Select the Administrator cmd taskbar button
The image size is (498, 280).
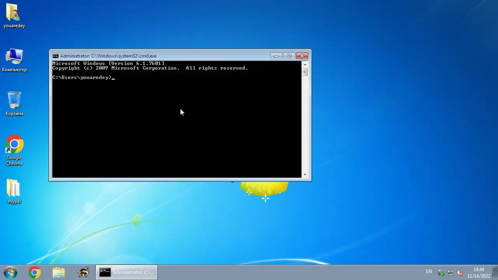coord(126,273)
